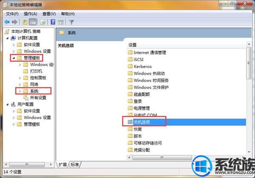Click the Back arrow toolbar icon
The image size is (255, 178).
[x=7, y=22]
